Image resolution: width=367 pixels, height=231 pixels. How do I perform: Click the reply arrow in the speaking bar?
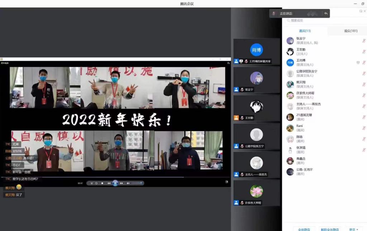(326, 13)
